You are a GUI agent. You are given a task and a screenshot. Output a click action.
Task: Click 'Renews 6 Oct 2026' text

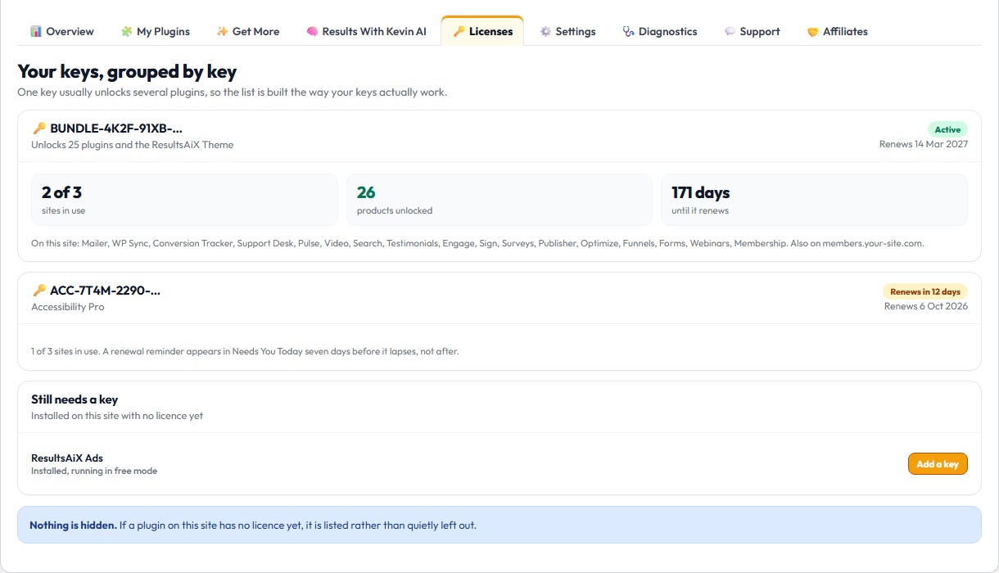click(x=926, y=306)
